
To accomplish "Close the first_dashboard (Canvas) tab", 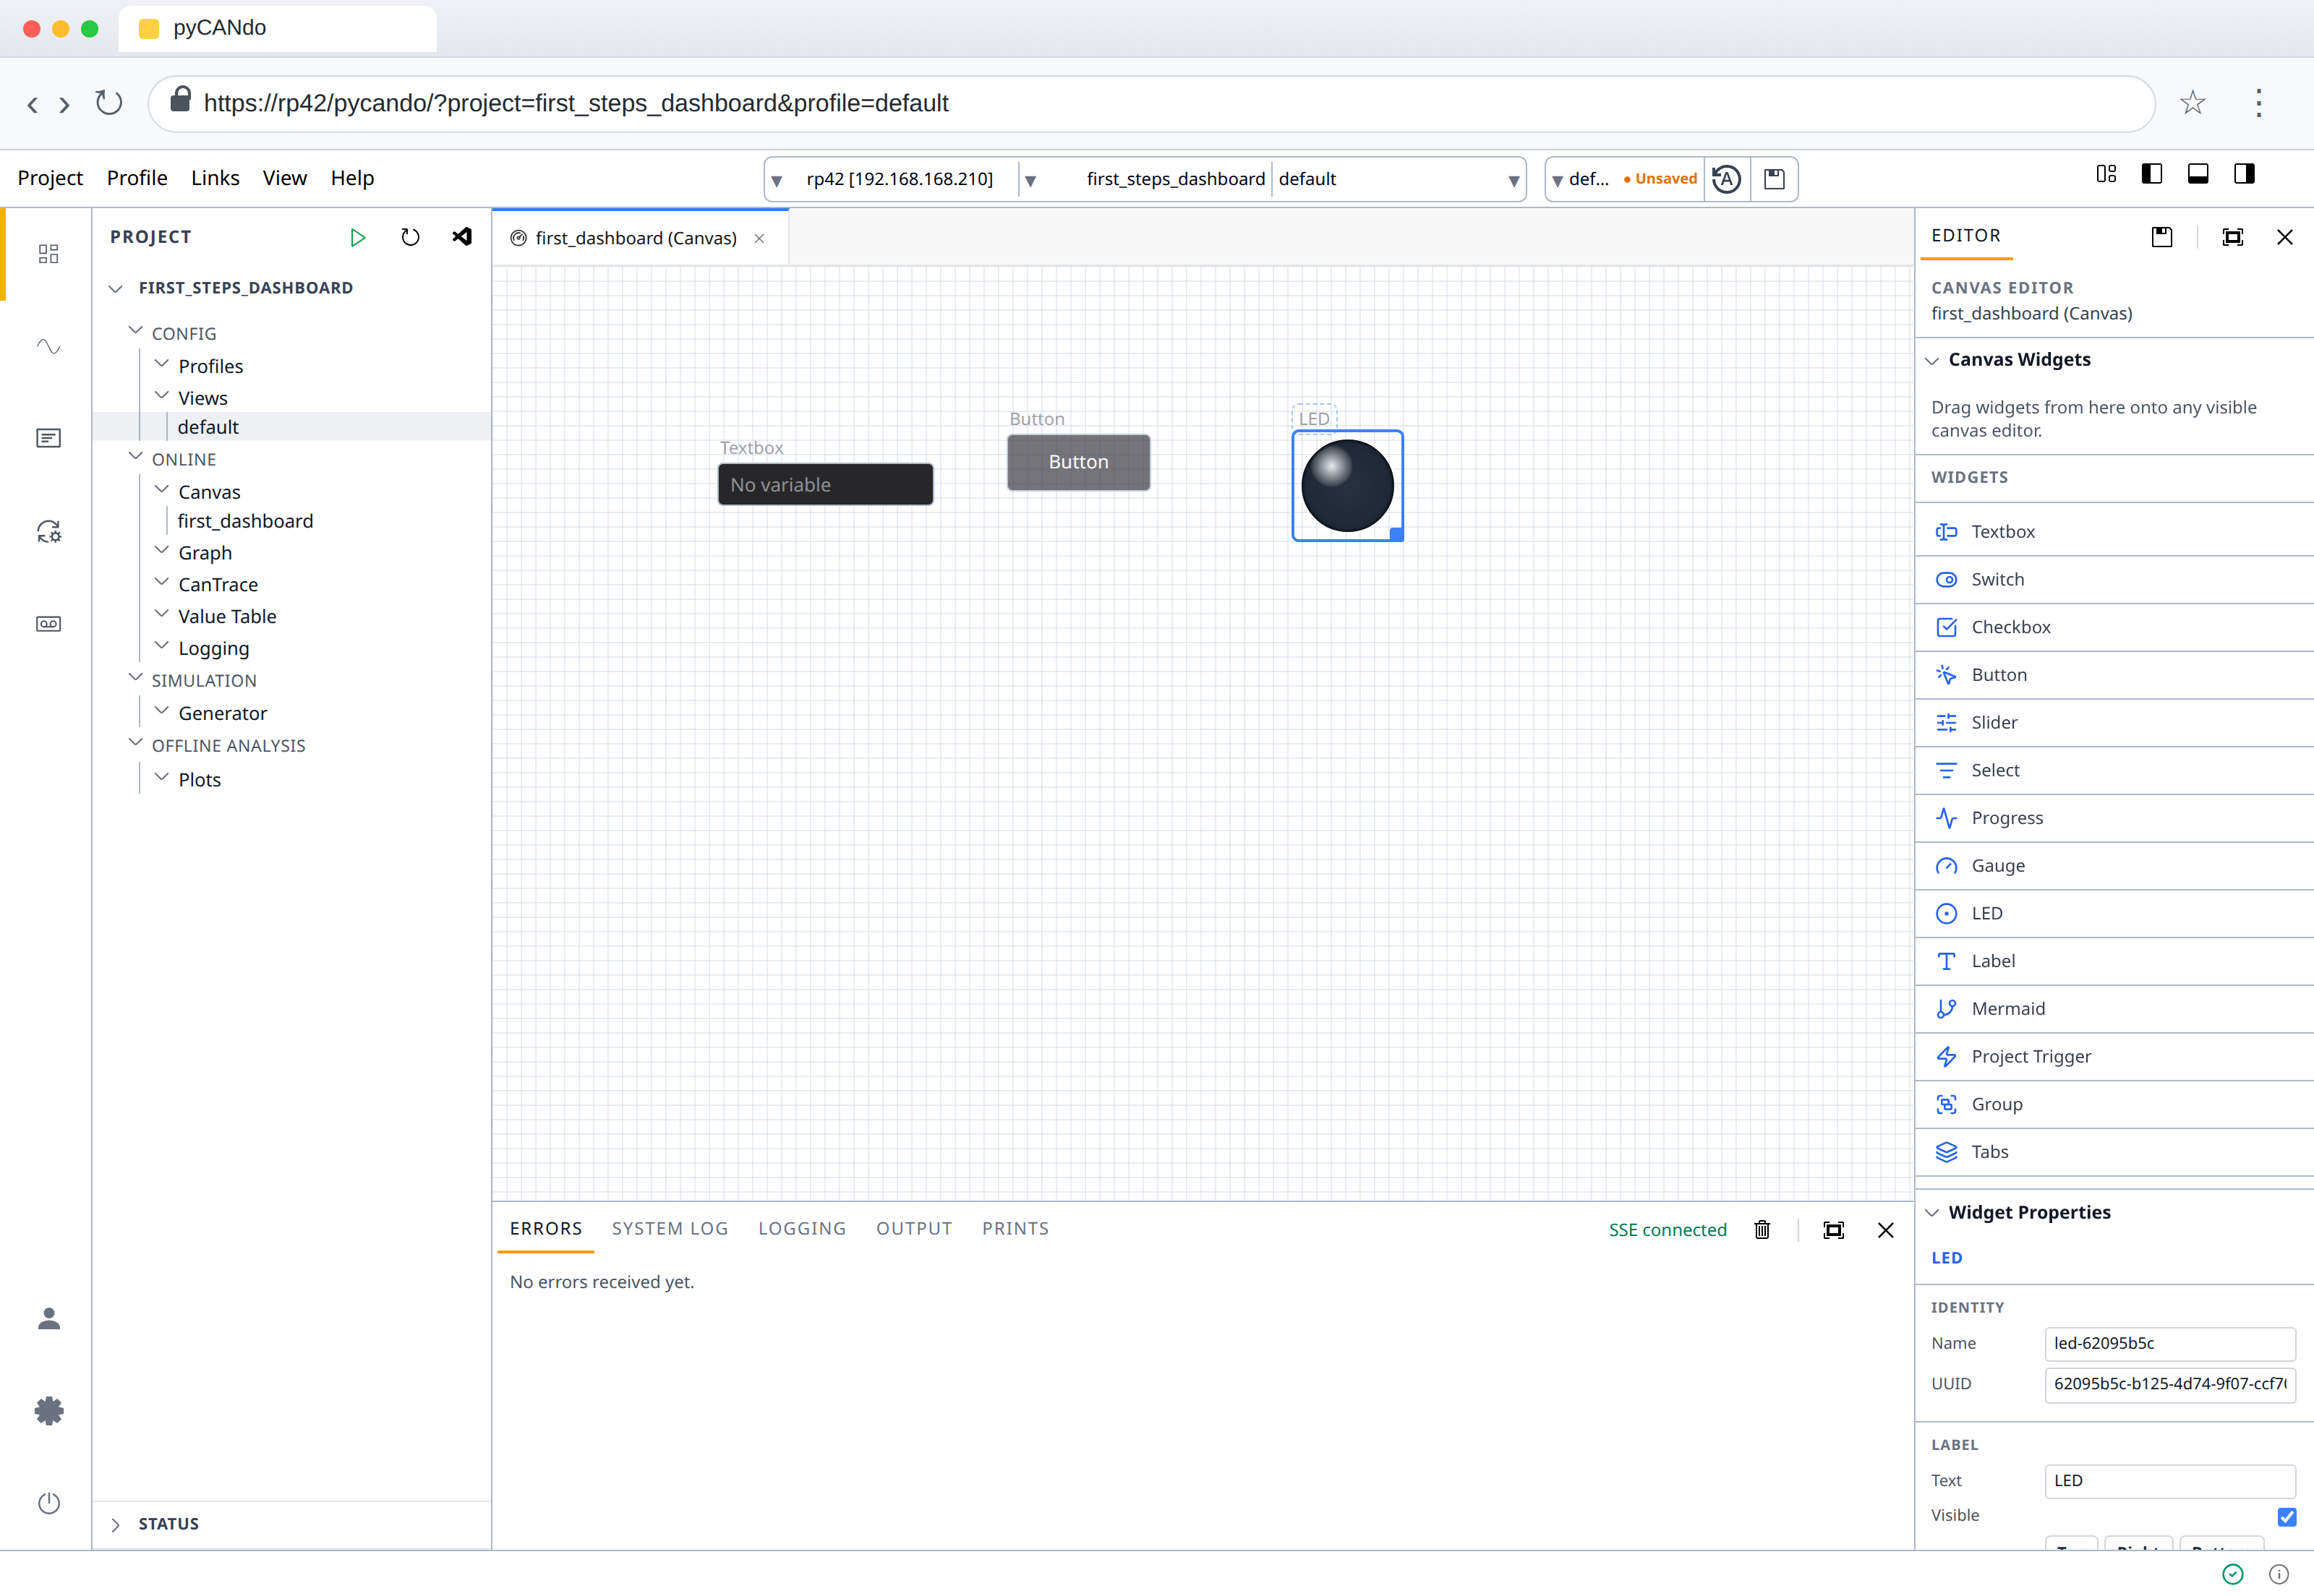I will 759,238.
